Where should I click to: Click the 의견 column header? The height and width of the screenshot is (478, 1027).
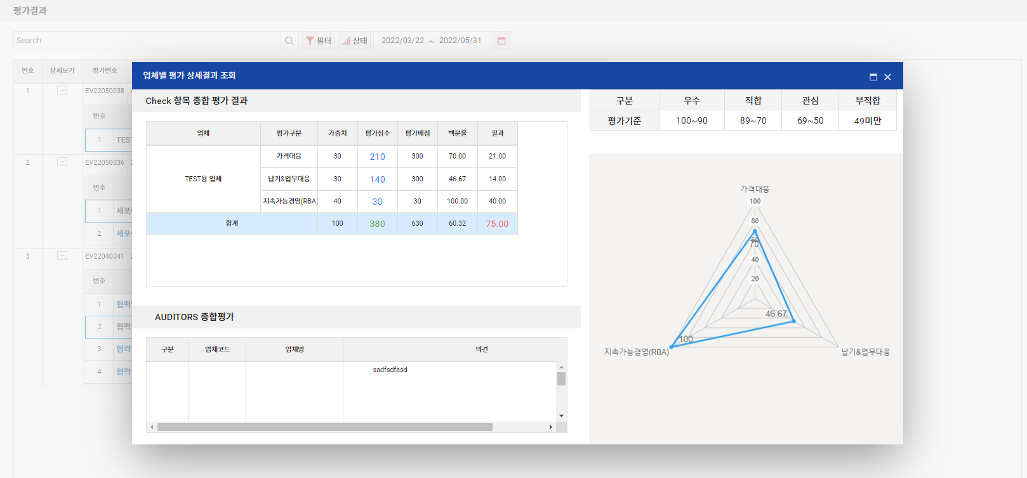pos(482,349)
